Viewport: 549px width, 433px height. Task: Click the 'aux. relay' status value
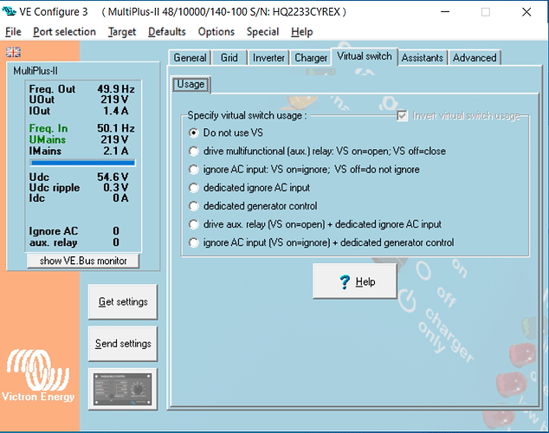(x=116, y=242)
